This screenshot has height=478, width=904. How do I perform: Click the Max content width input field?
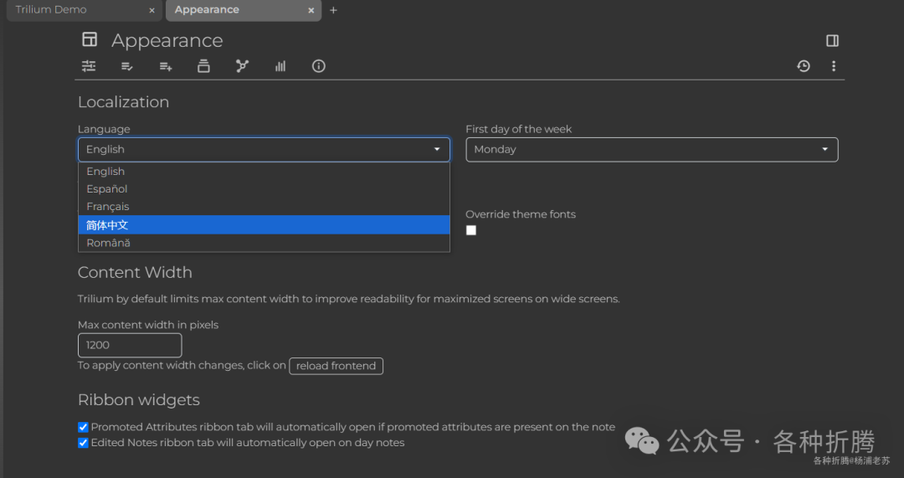click(x=130, y=345)
